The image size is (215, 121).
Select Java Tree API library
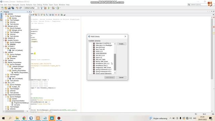(x=100, y=49)
